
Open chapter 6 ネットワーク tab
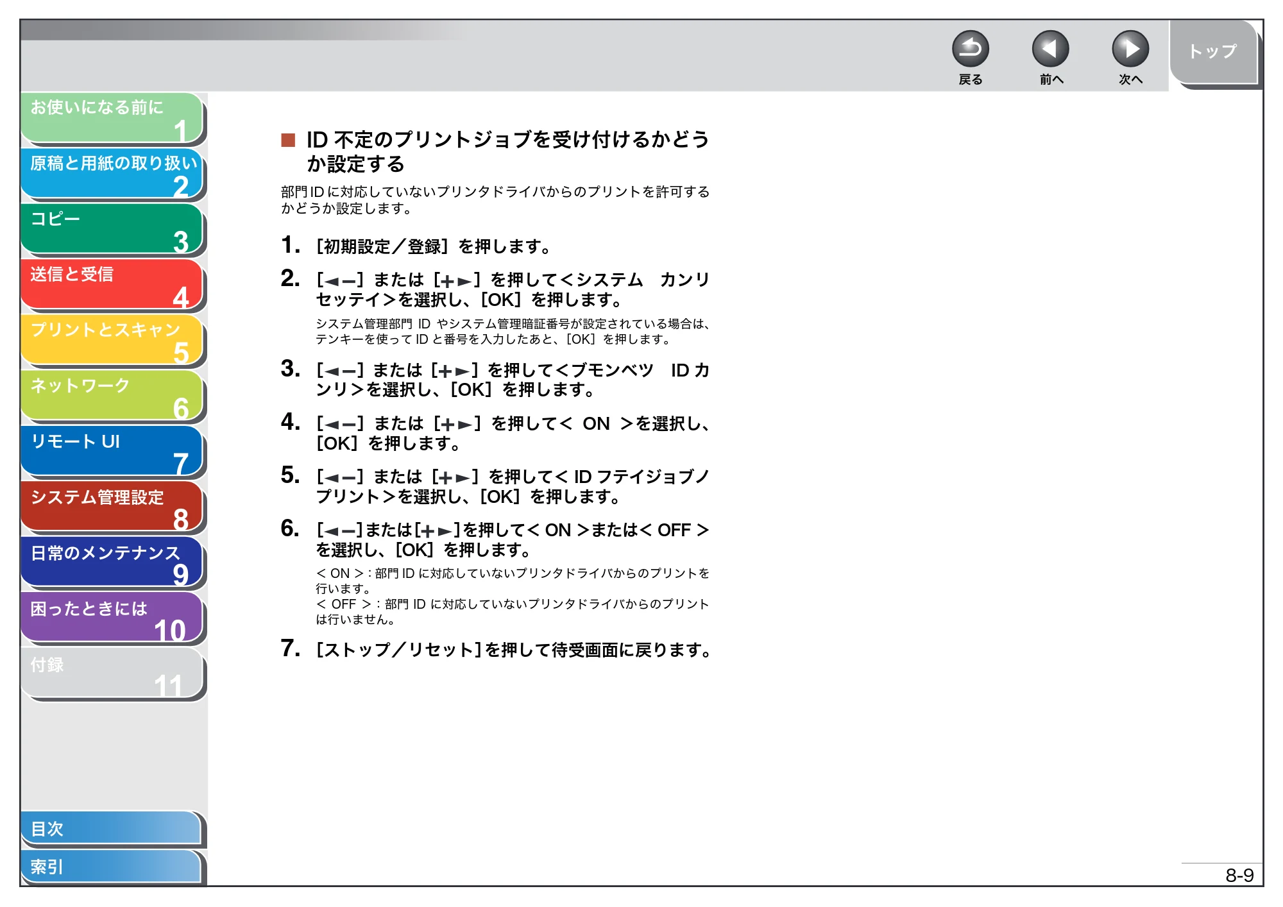click(x=112, y=396)
